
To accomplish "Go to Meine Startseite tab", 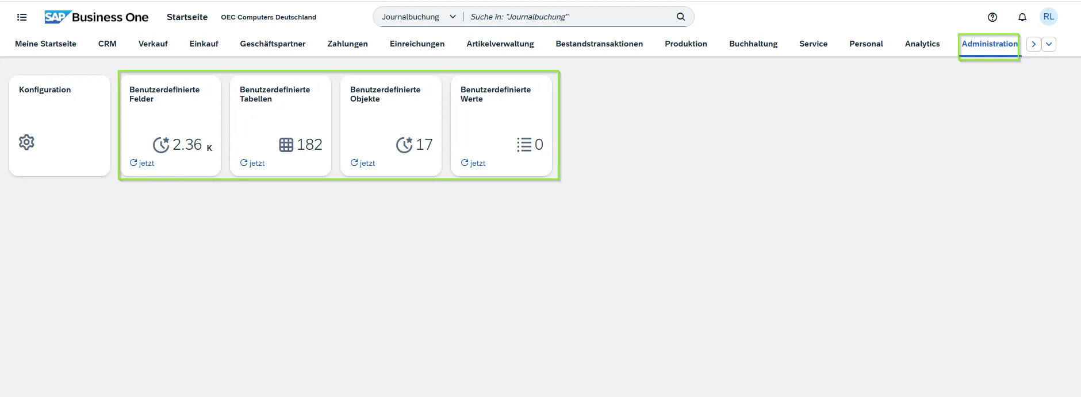I will 45,44.
